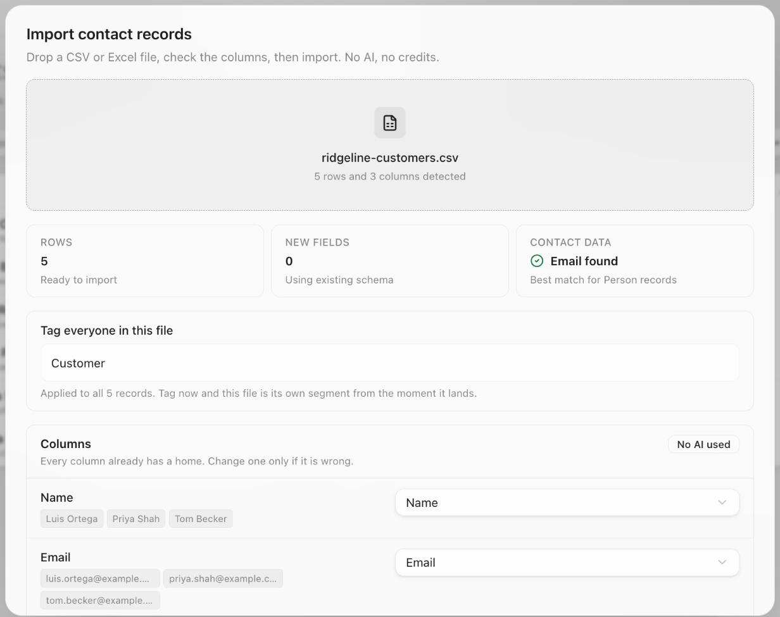
Task: Click the file drop zone area
Action: coord(390,145)
